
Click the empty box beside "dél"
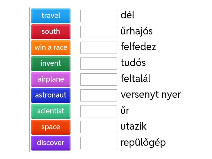pos(99,16)
